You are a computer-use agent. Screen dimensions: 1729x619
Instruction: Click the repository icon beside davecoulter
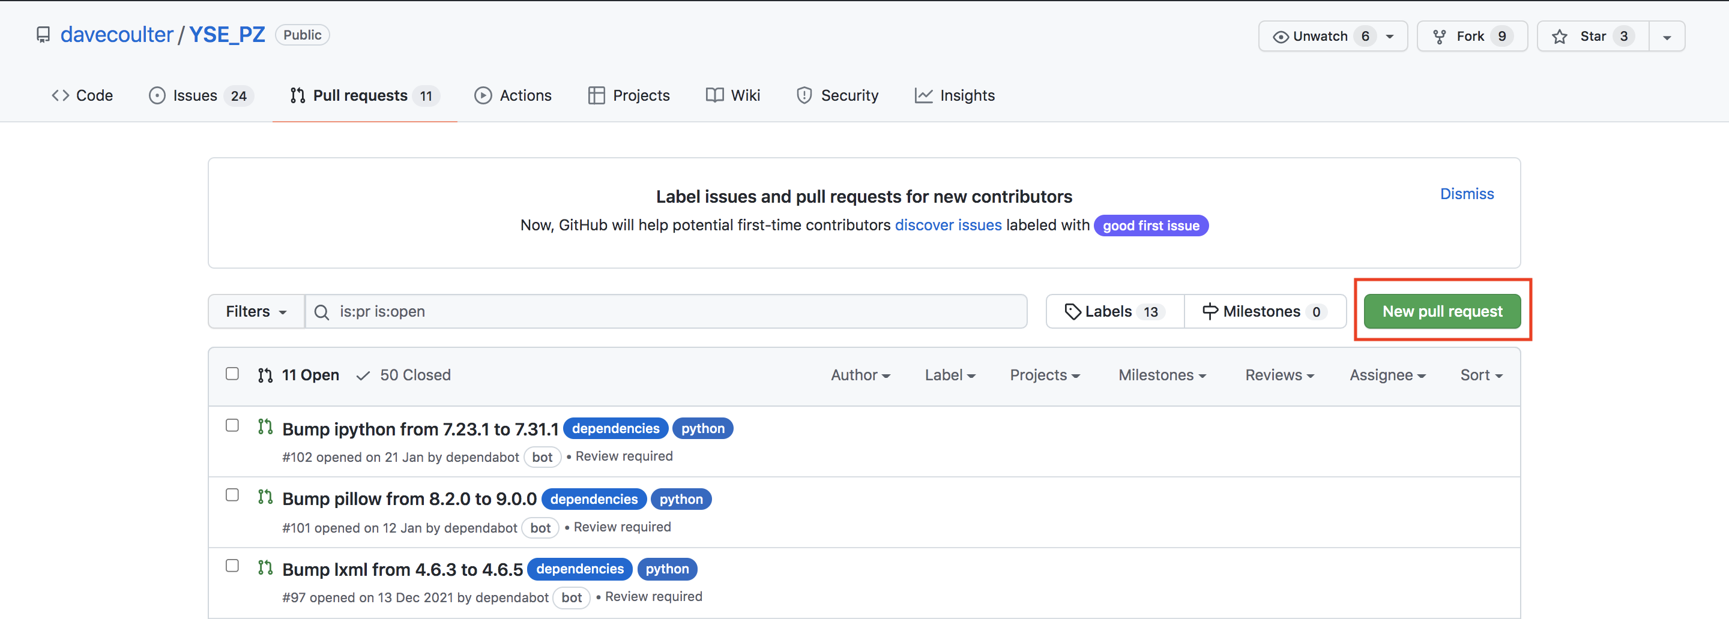pyautogui.click(x=43, y=35)
